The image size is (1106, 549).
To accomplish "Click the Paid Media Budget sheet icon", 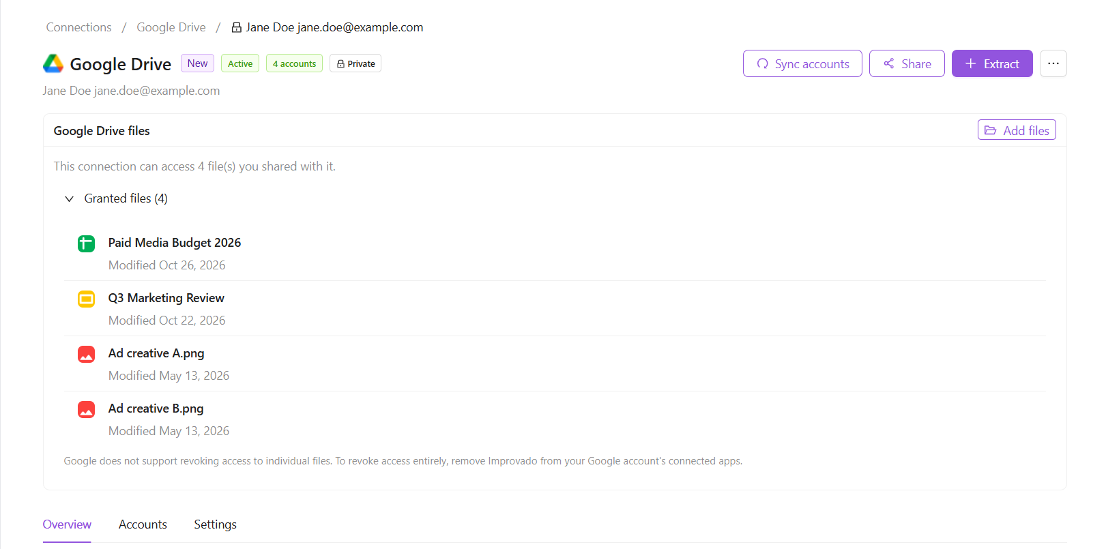I will tap(86, 243).
